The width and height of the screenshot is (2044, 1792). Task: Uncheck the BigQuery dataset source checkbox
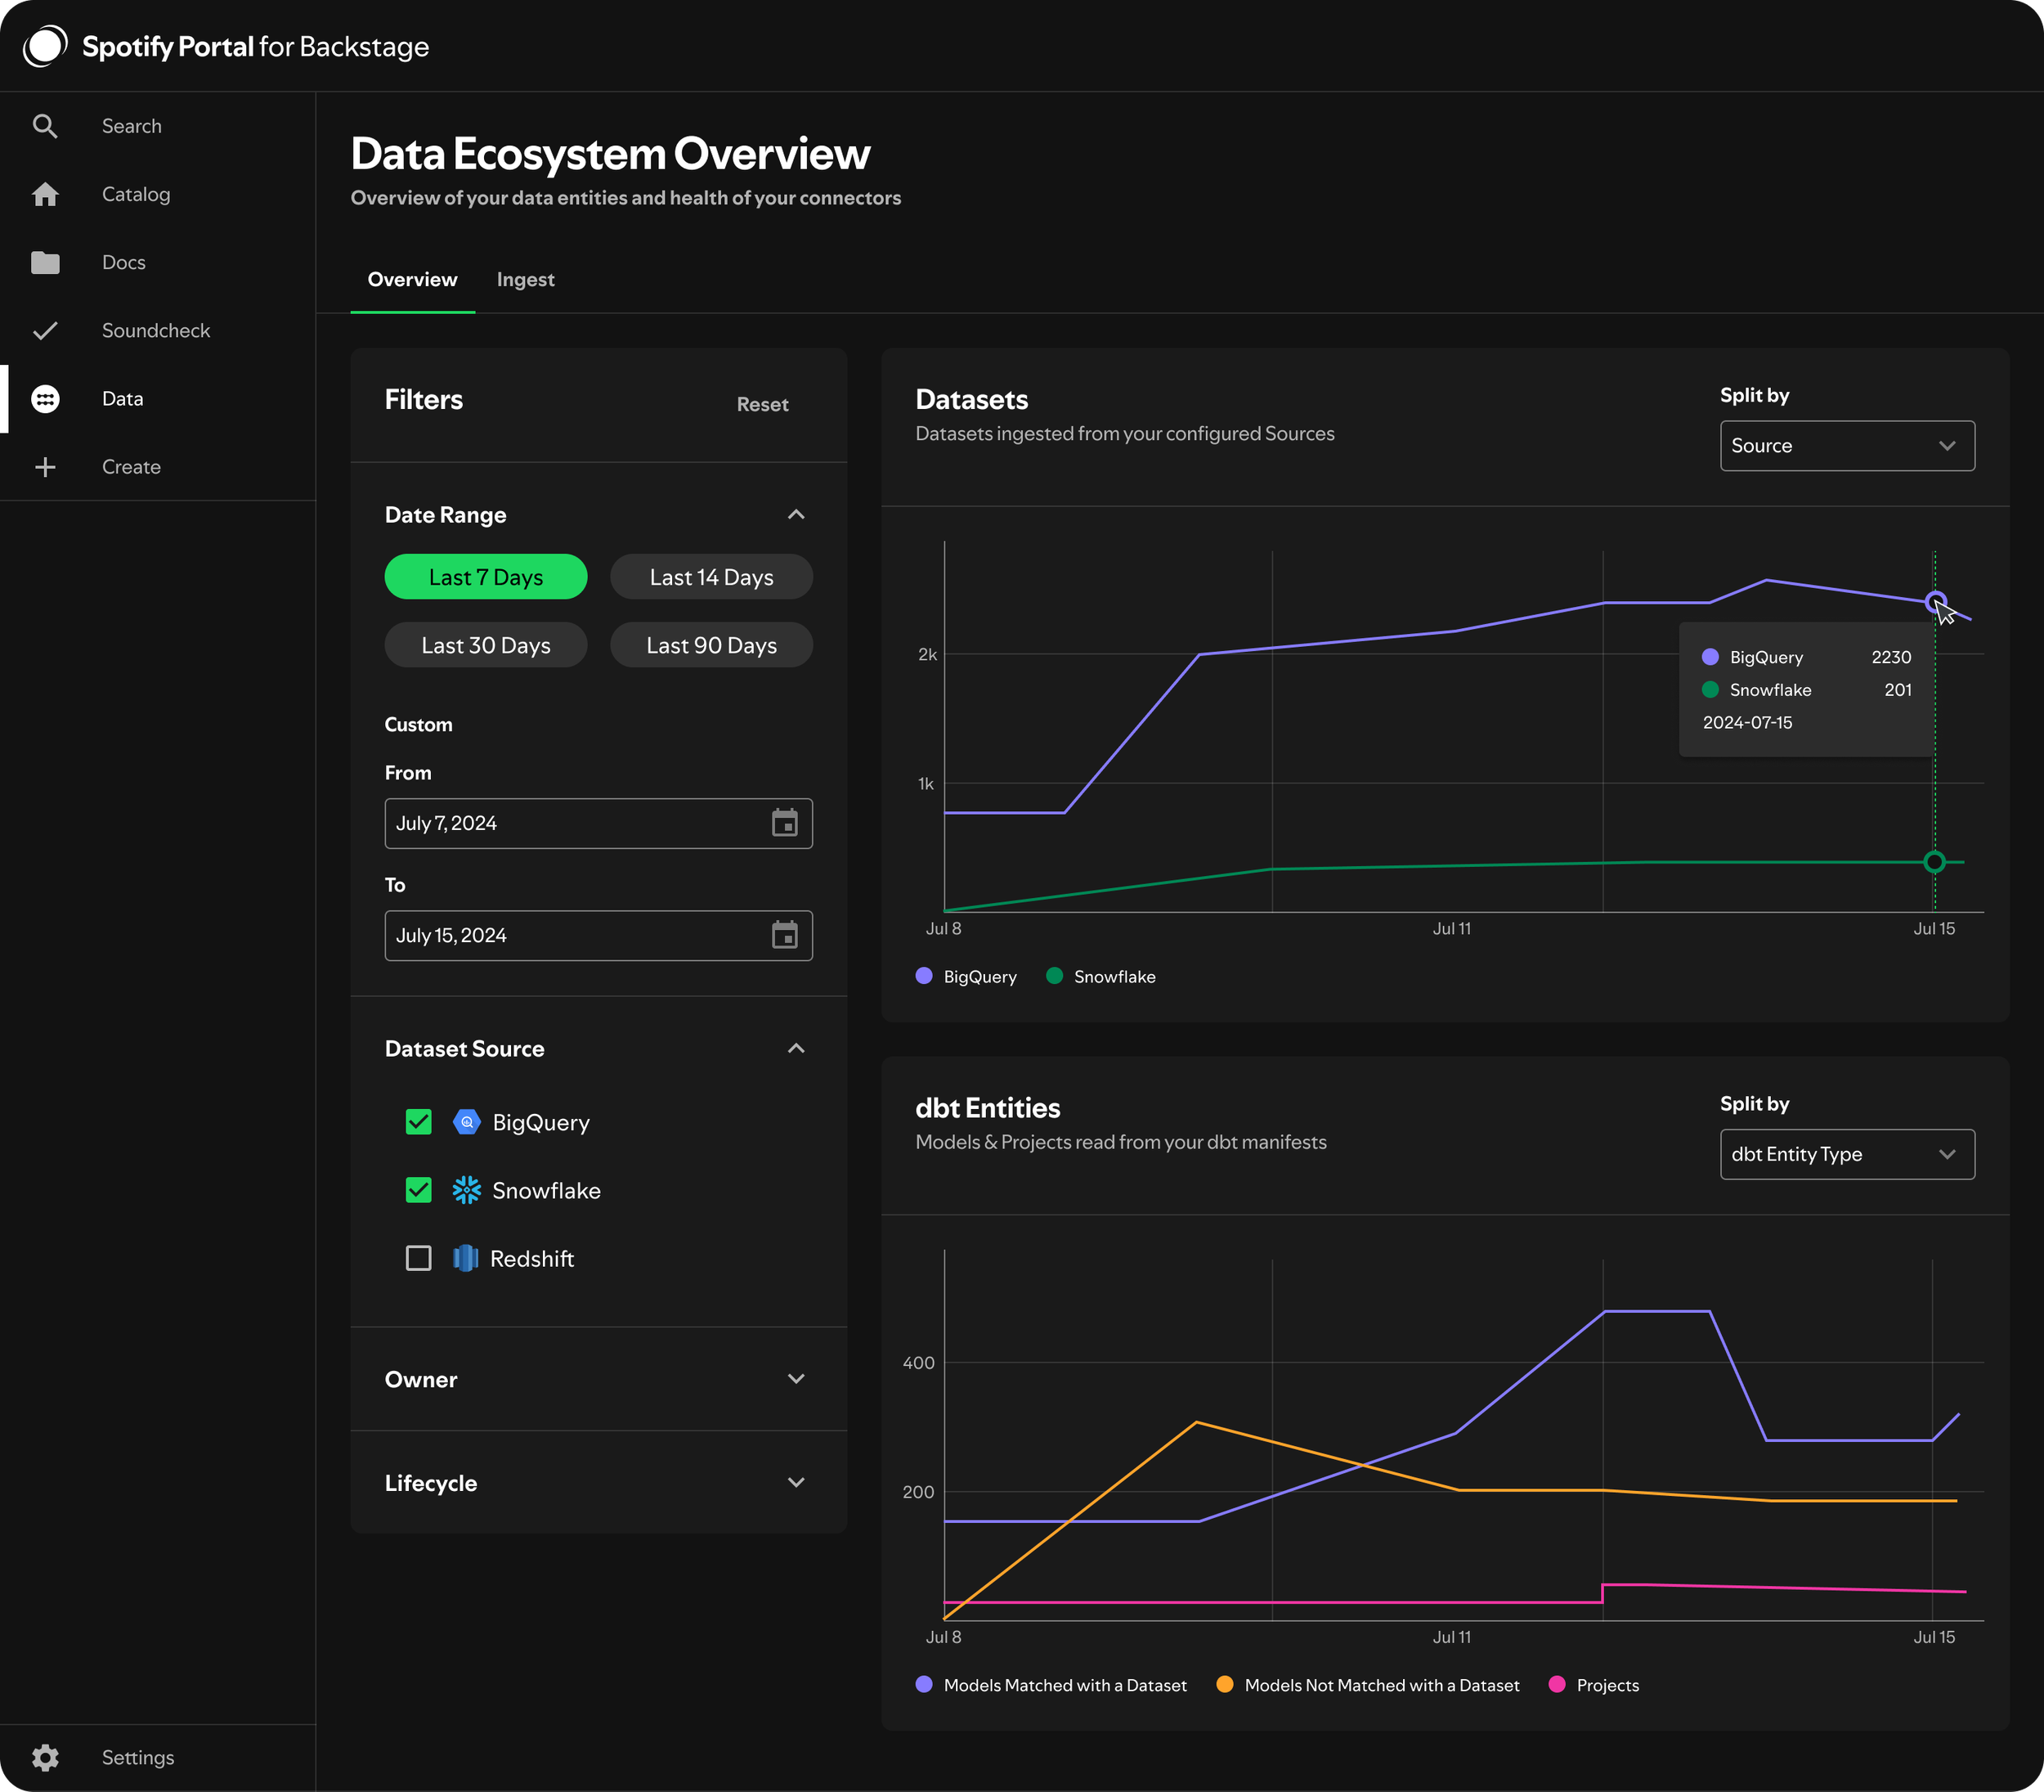pyautogui.click(x=419, y=1122)
